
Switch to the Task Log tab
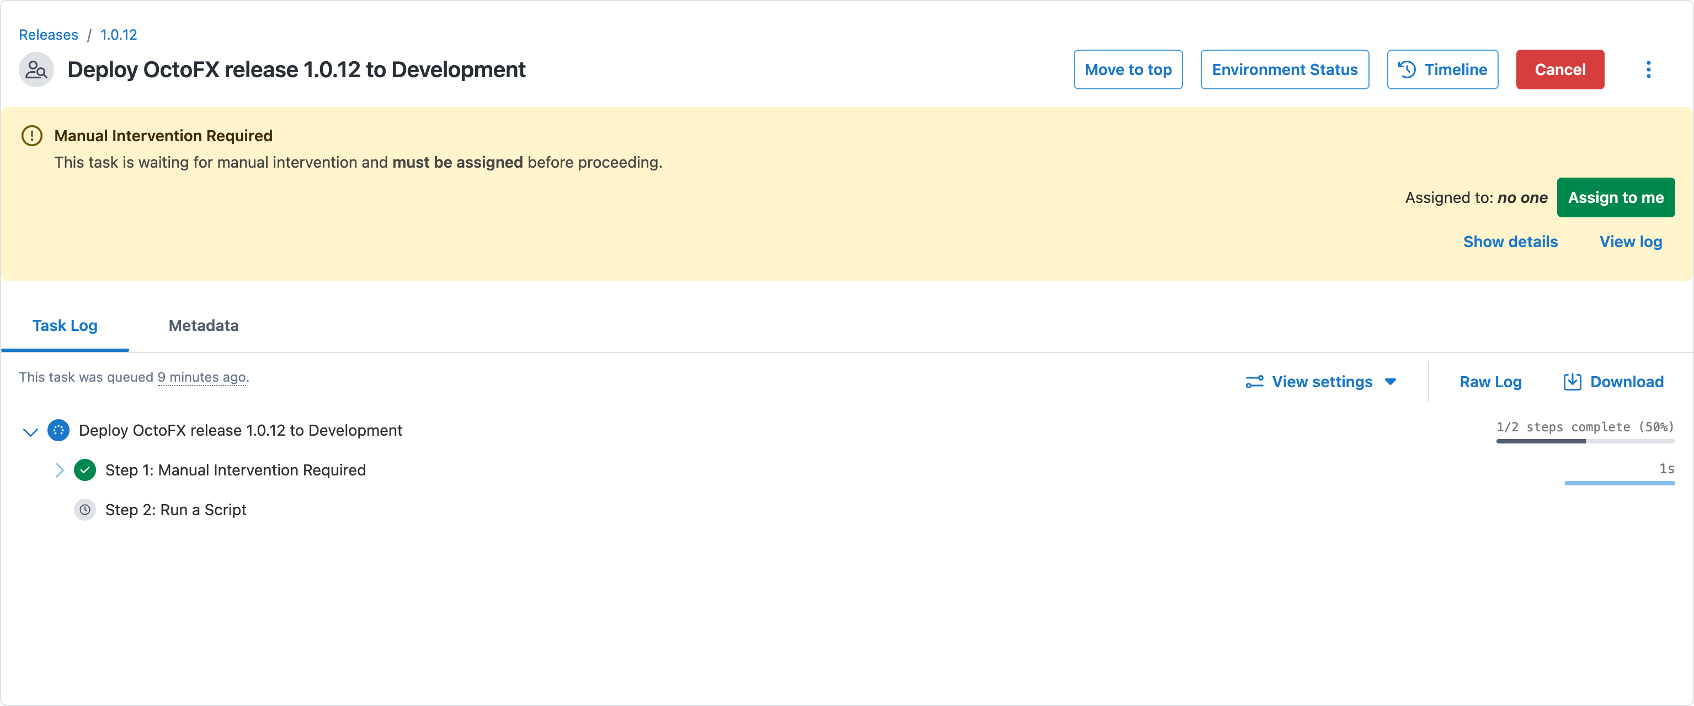(65, 325)
